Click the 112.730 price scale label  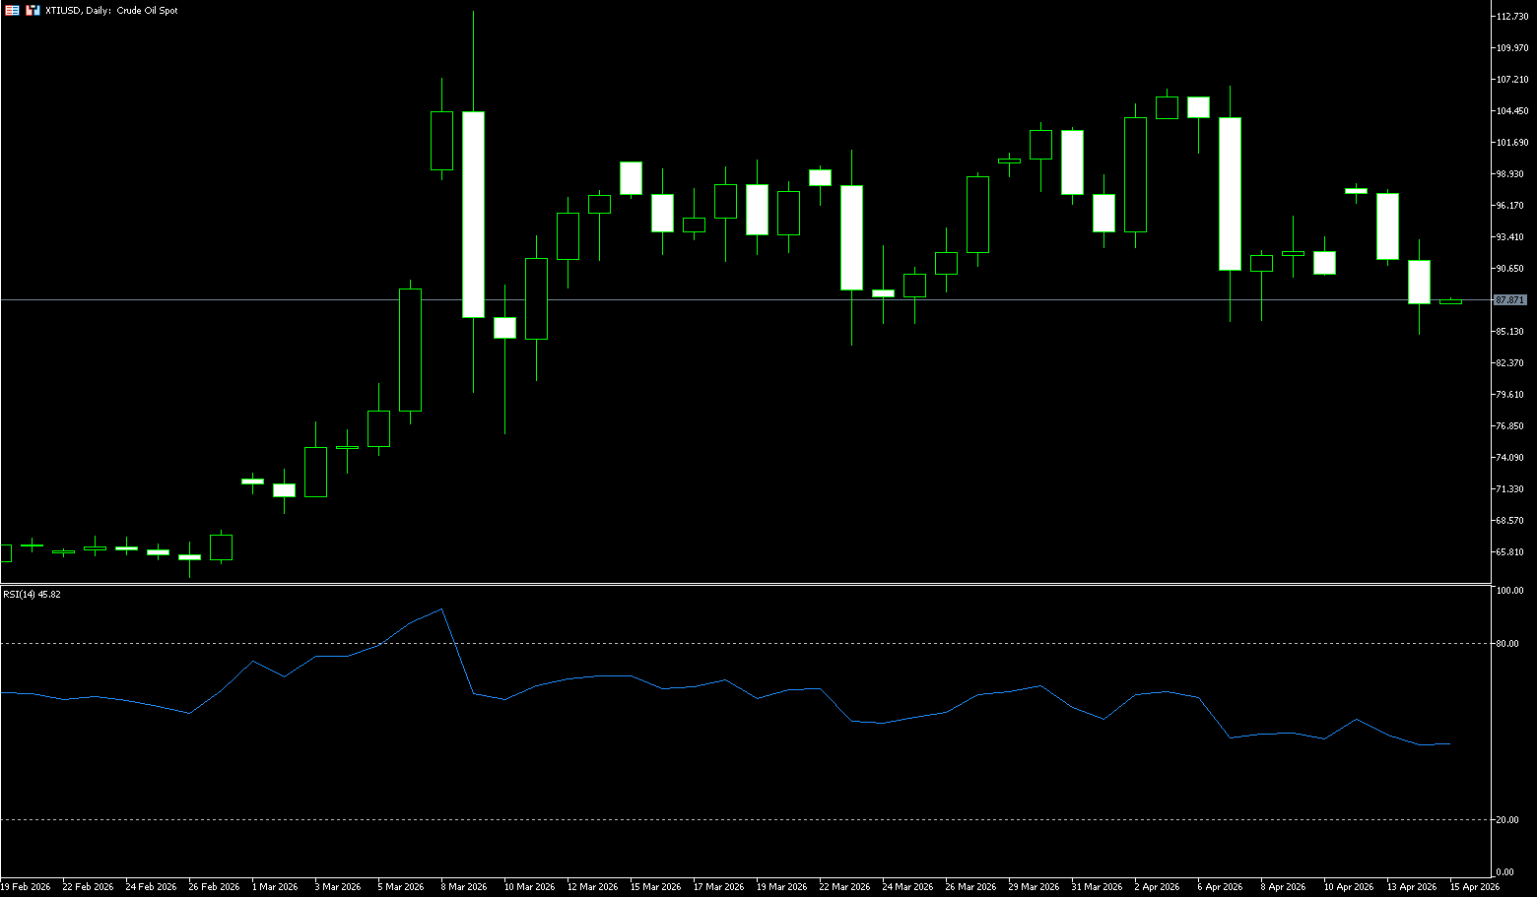[1512, 17]
